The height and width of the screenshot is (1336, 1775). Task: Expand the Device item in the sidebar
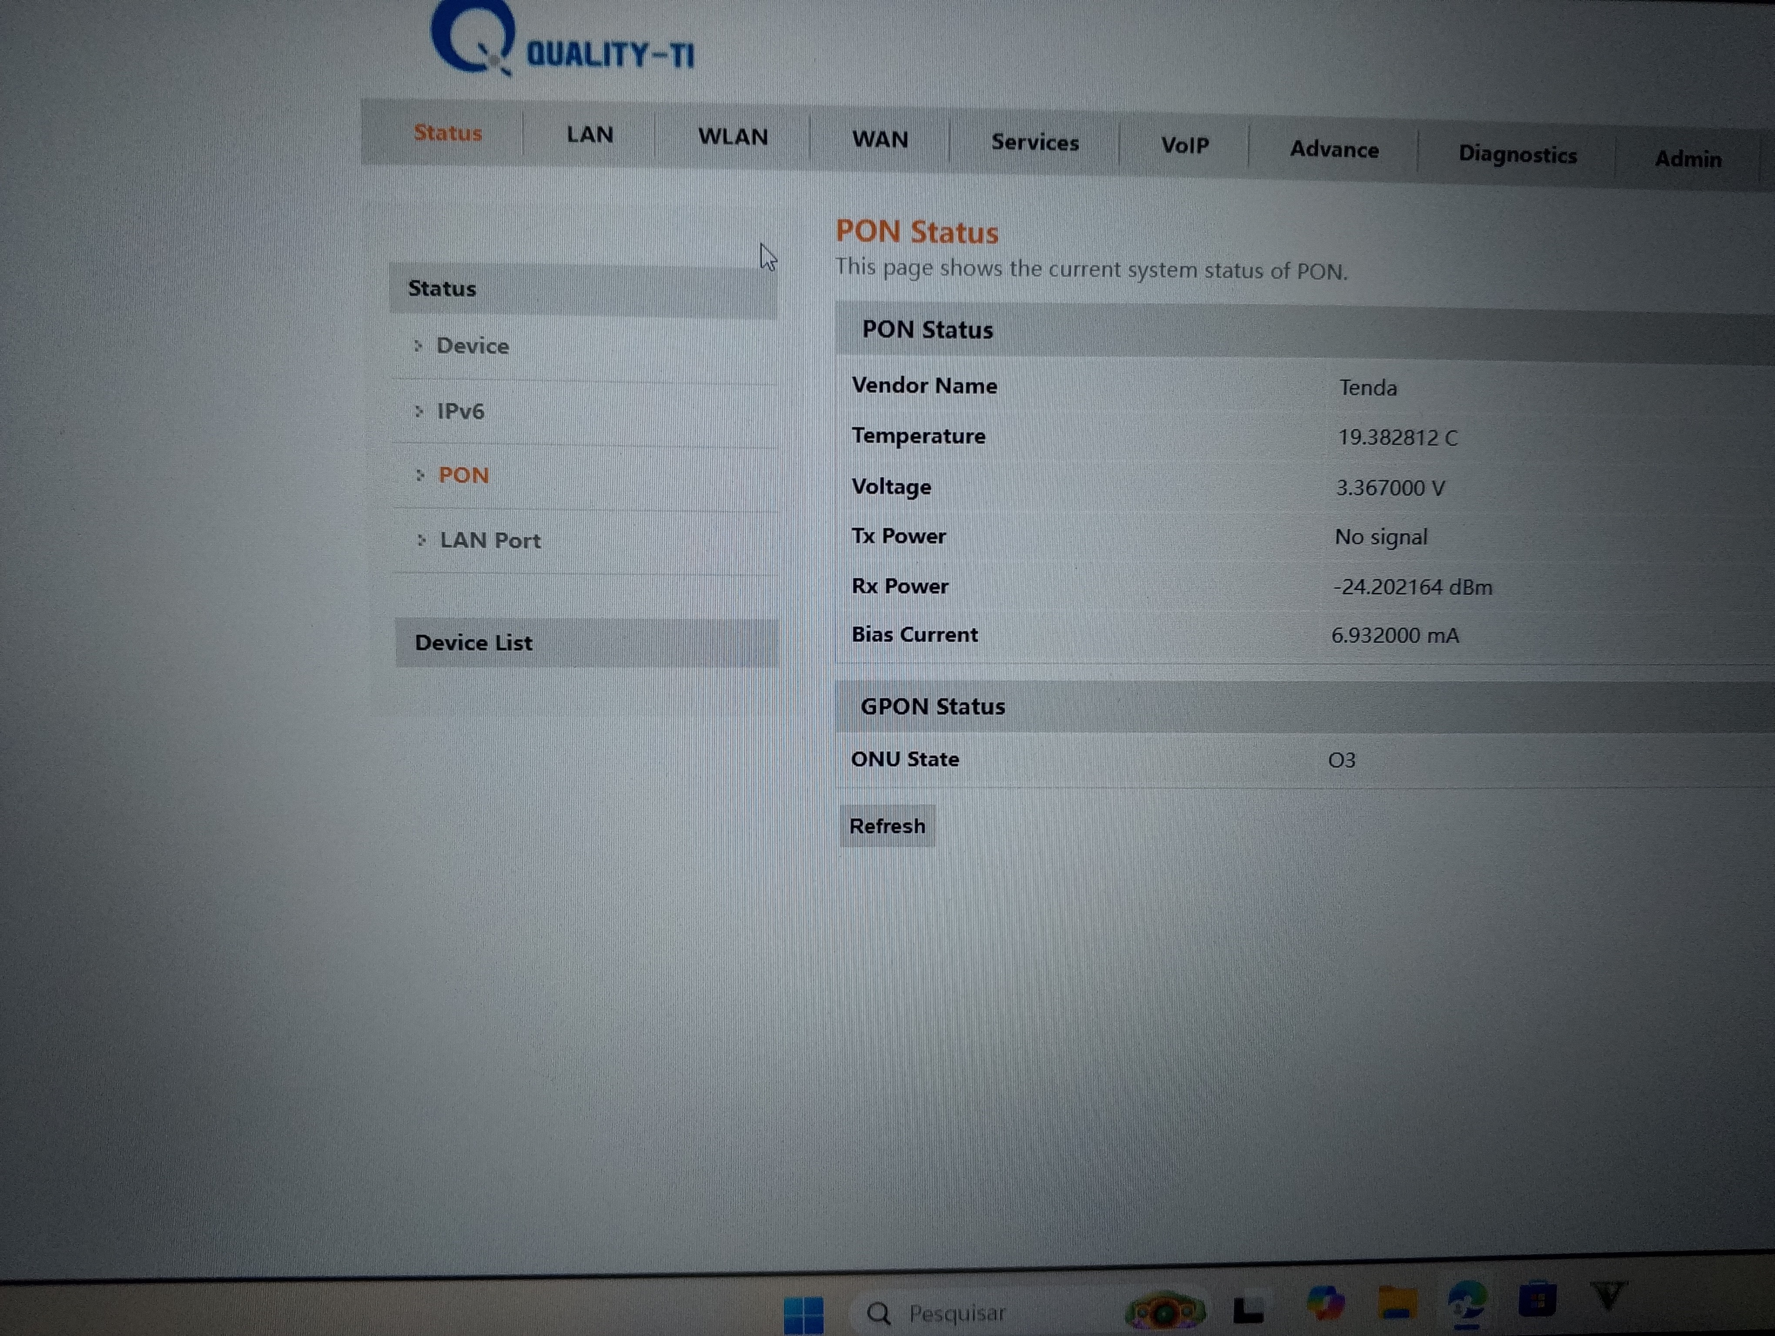click(472, 346)
